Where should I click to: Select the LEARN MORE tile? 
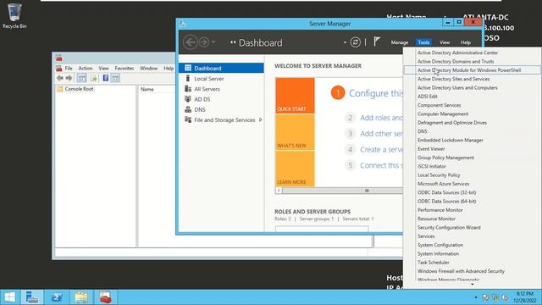coord(295,169)
